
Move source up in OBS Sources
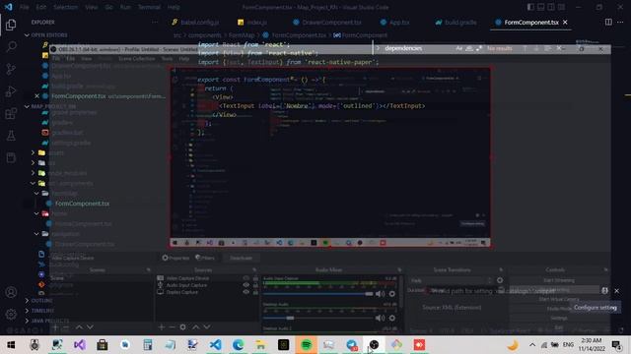[195, 327]
